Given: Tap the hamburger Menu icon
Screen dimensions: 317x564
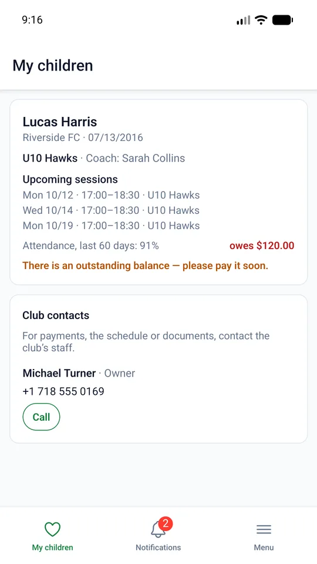Looking at the screenshot, I should tap(264, 529).
